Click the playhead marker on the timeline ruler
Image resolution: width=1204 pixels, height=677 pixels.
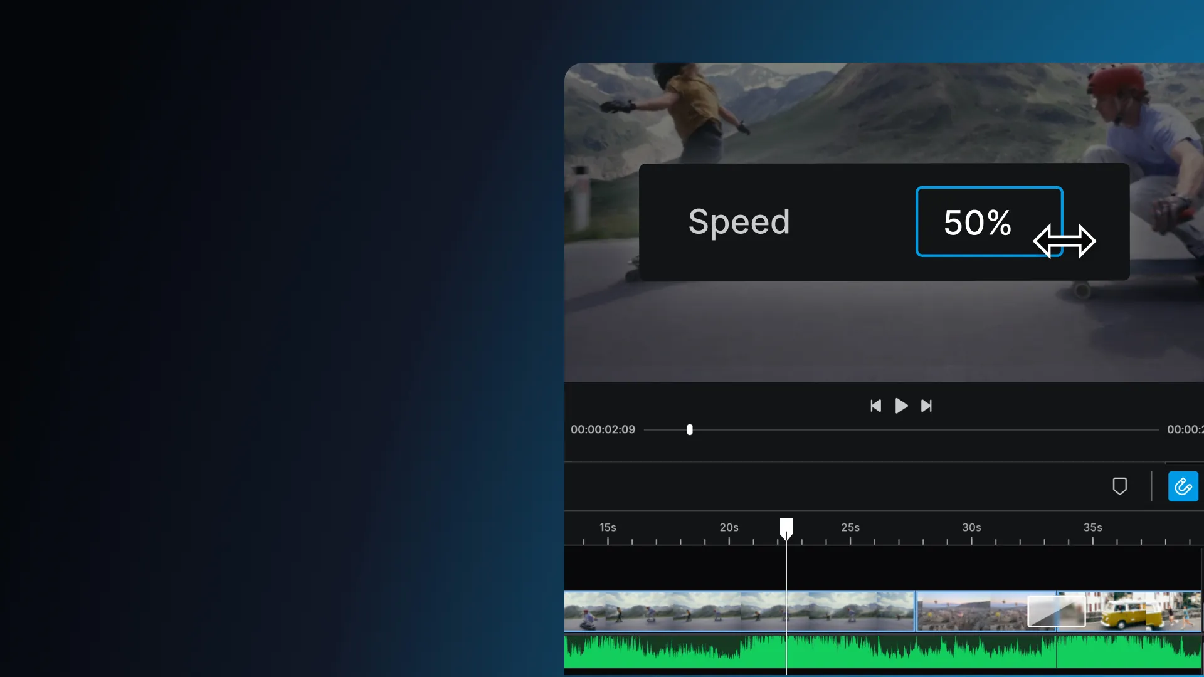(786, 528)
